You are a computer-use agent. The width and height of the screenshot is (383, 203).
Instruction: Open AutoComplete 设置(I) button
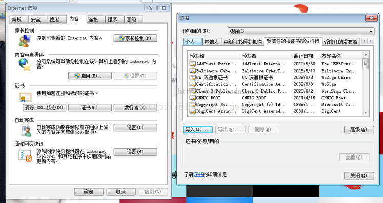click(135, 128)
